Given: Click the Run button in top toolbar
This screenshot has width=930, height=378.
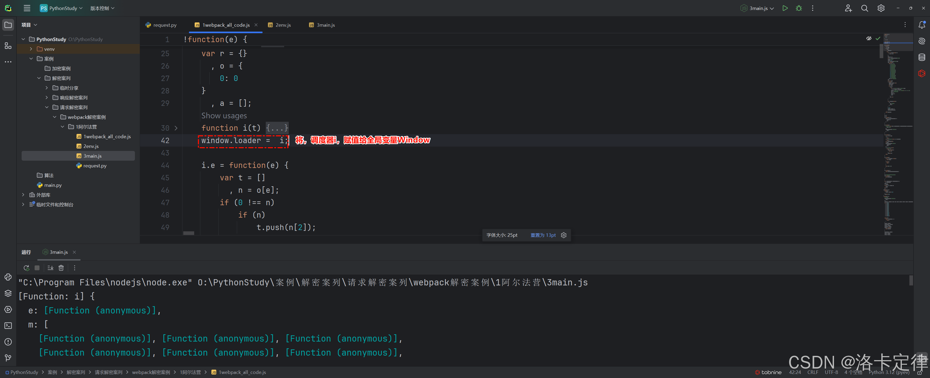Looking at the screenshot, I should (x=785, y=8).
